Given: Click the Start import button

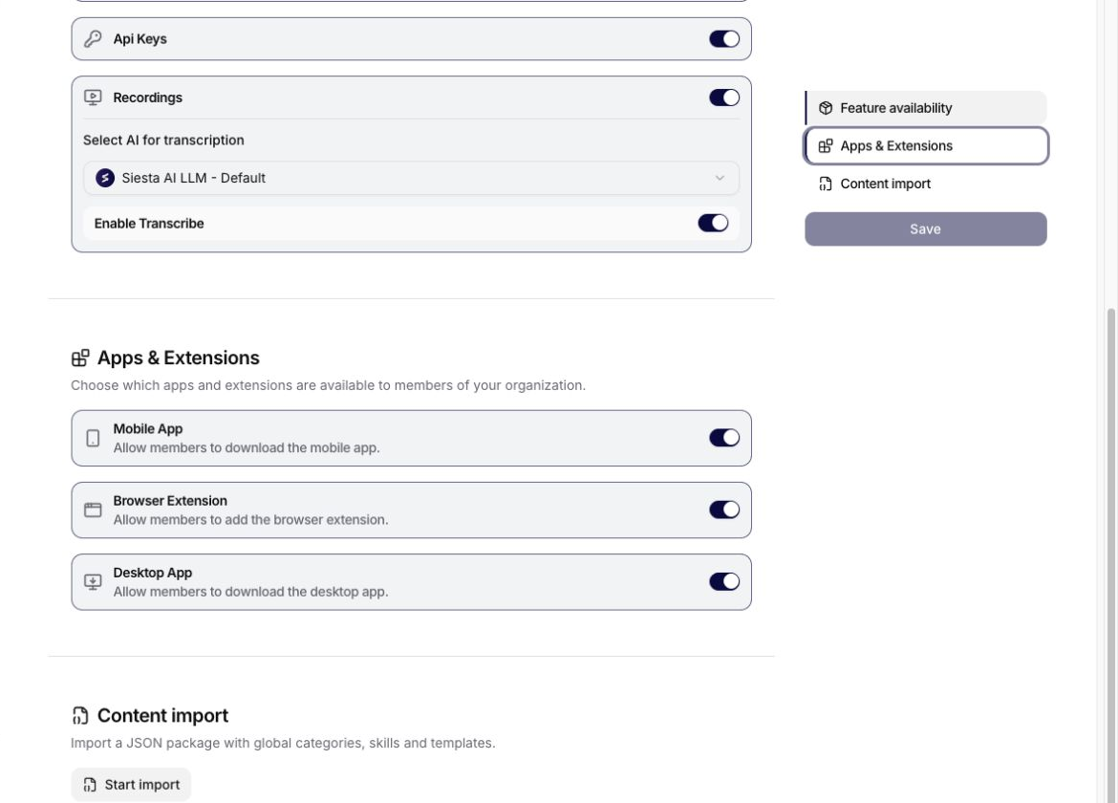Looking at the screenshot, I should point(131,785).
